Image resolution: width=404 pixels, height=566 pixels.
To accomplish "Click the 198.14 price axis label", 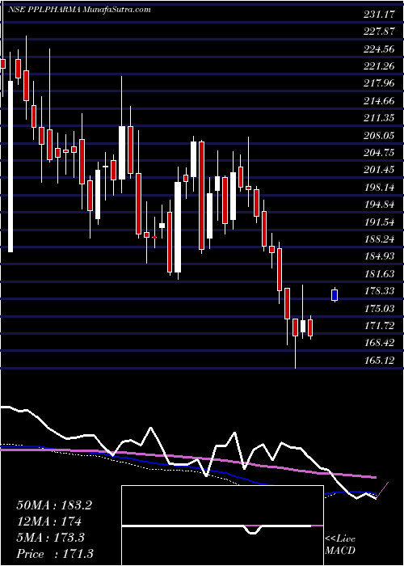I will click(x=378, y=188).
